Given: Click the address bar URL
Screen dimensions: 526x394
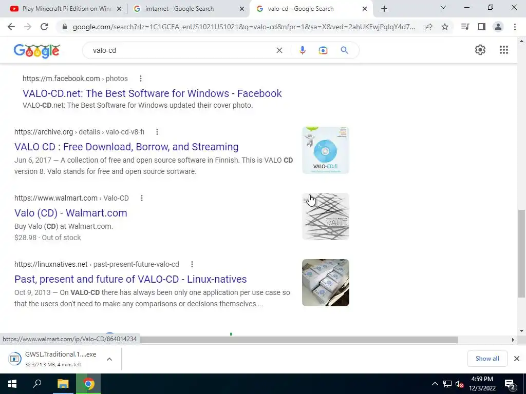Looking at the screenshot, I should point(243,27).
